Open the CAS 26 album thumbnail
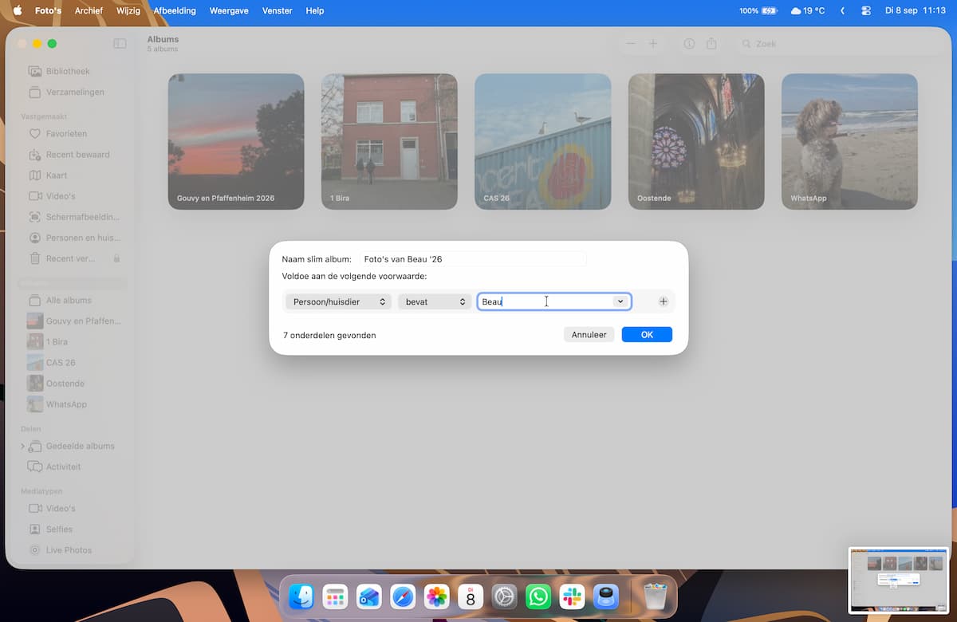The height and width of the screenshot is (622, 957). click(543, 142)
